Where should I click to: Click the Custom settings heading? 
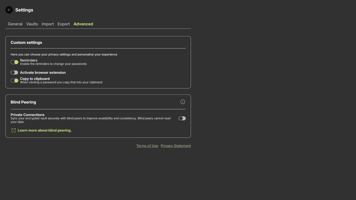pos(26,42)
